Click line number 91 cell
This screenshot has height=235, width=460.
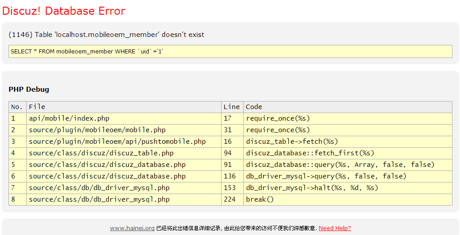[x=232, y=165]
